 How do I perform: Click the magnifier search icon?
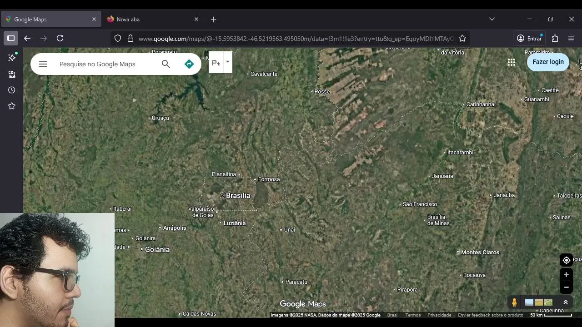[x=166, y=64]
